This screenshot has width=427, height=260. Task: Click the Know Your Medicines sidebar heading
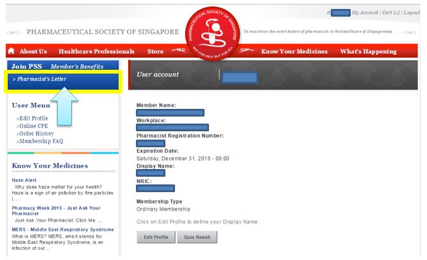pyautogui.click(x=50, y=166)
